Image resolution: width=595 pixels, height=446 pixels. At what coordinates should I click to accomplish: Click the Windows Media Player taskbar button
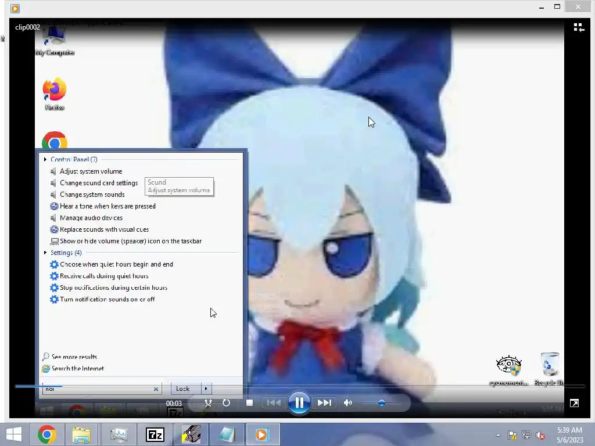263,434
